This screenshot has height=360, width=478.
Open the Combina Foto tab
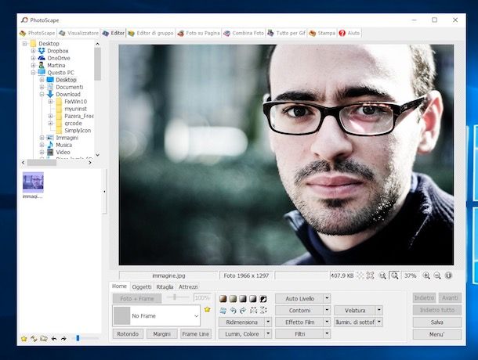tap(242, 34)
